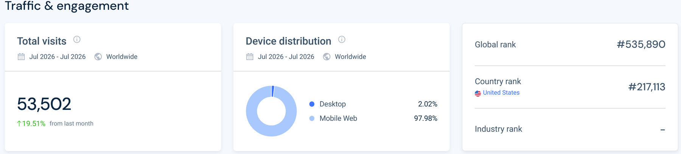Click the Country rank value #217,113
681x154 pixels.
[647, 87]
